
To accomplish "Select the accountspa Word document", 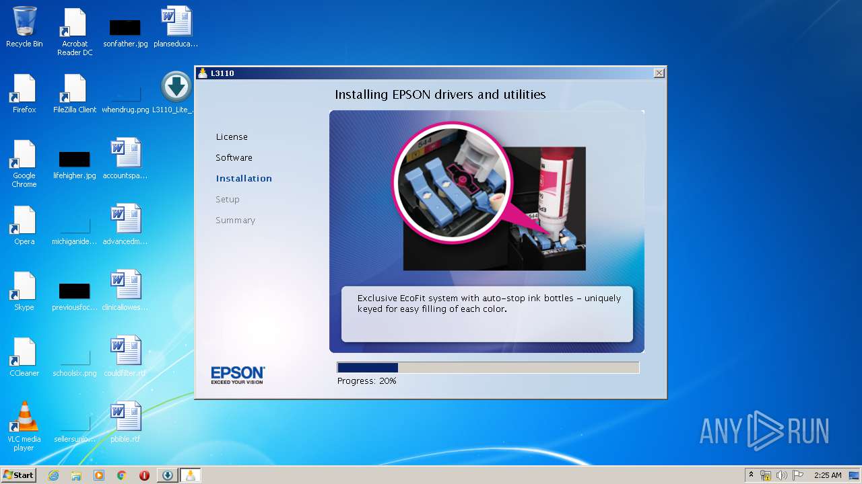I will pyautogui.click(x=125, y=159).
